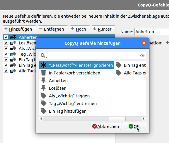Select Anheften in the dialog list
169x143 pixels.
77,81
